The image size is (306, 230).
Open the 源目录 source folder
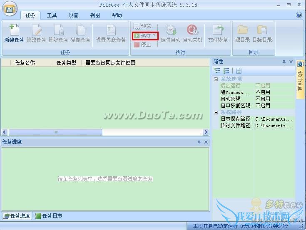(x=242, y=33)
